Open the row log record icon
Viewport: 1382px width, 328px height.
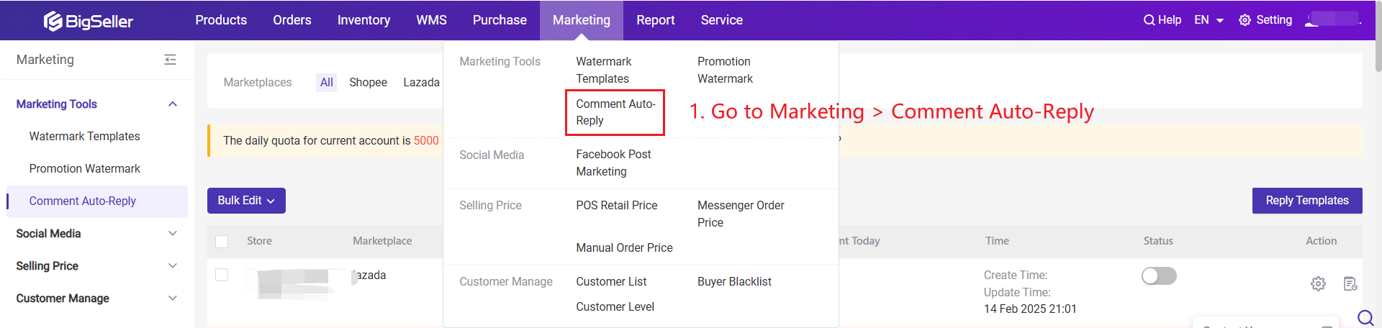(1350, 283)
